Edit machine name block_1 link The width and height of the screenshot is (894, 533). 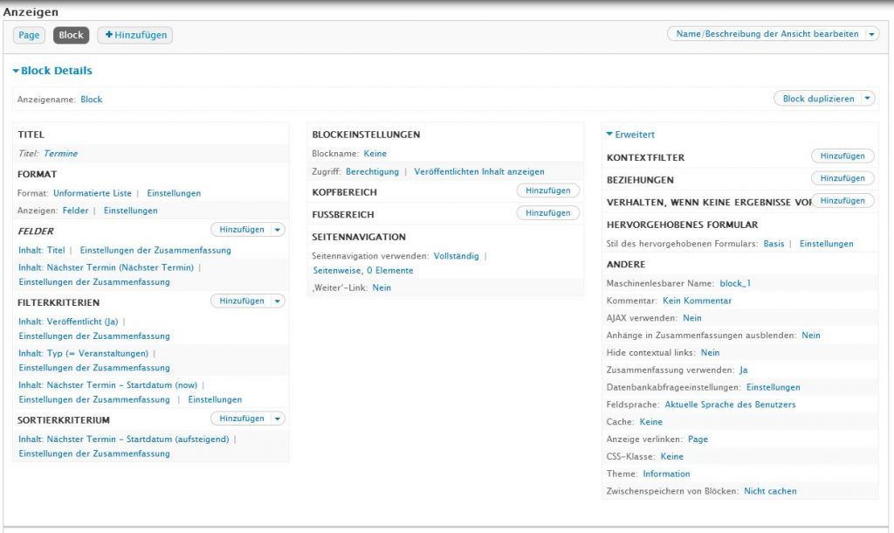pyautogui.click(x=734, y=284)
